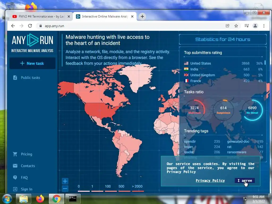Select the France submitter row
The image size is (272, 204).
tap(223, 81)
